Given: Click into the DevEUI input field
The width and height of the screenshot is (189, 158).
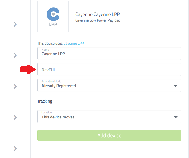Looking at the screenshot, I should pos(109,69).
